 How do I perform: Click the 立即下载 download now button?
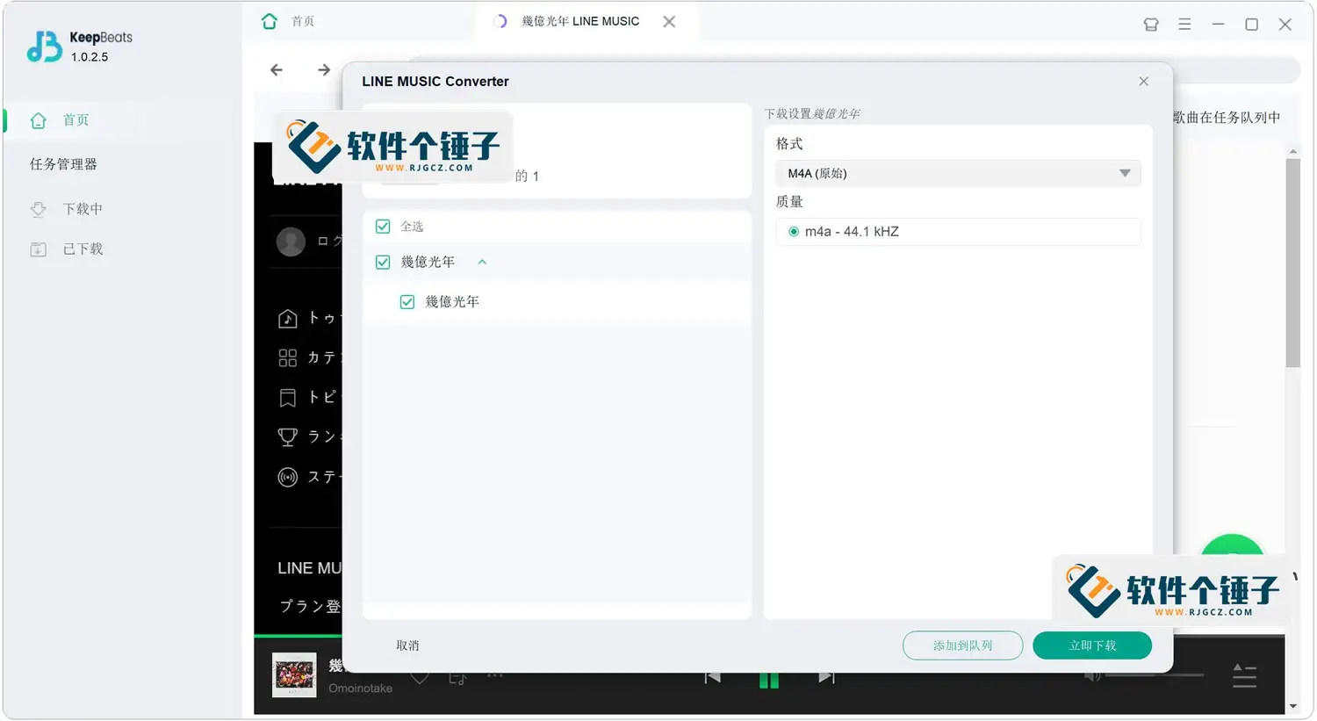[x=1092, y=645]
